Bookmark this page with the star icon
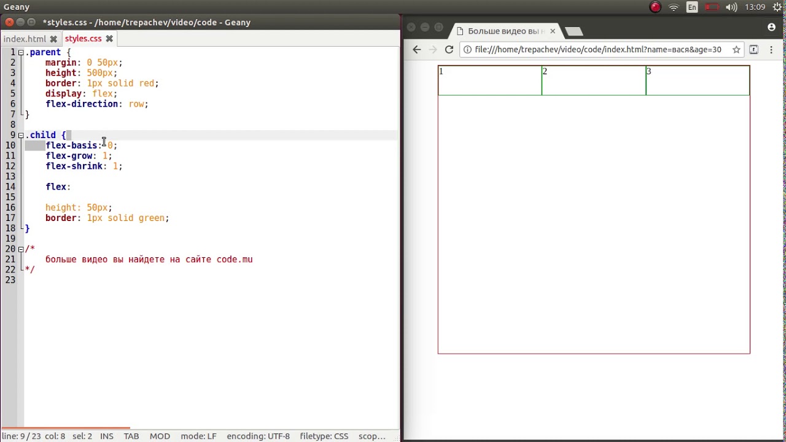Viewport: 786px width, 442px height. coord(736,50)
